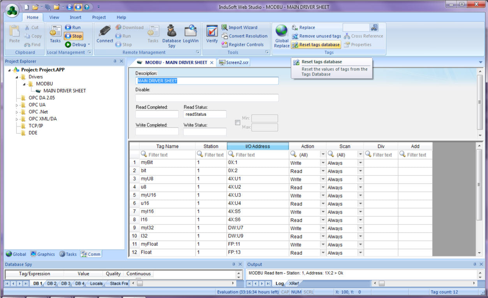Open the Debug dropdown arrow
Image resolution: width=488 pixels, height=298 pixels.
tap(89, 45)
